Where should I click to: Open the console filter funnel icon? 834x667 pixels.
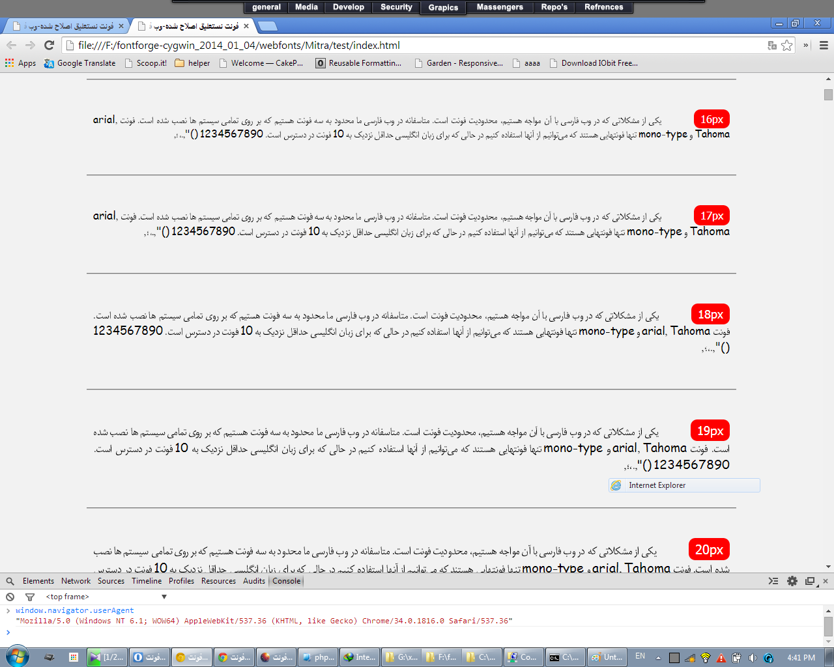point(29,597)
